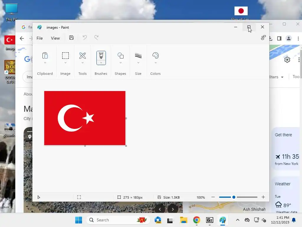This screenshot has width=302, height=227.
Task: Click the canvas bottom-edge resize handle
Action: pyautogui.click(x=85, y=146)
